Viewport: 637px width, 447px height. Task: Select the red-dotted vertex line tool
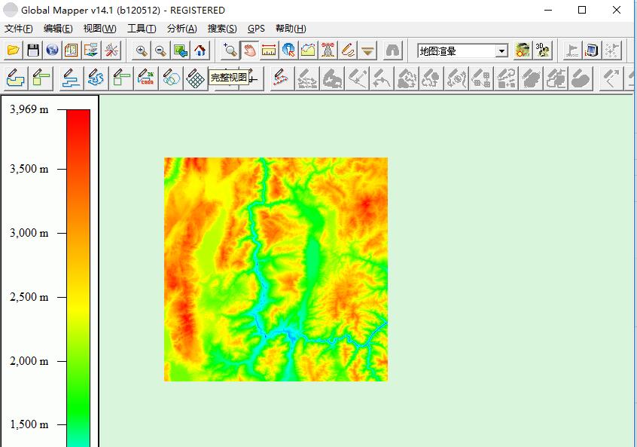click(281, 78)
